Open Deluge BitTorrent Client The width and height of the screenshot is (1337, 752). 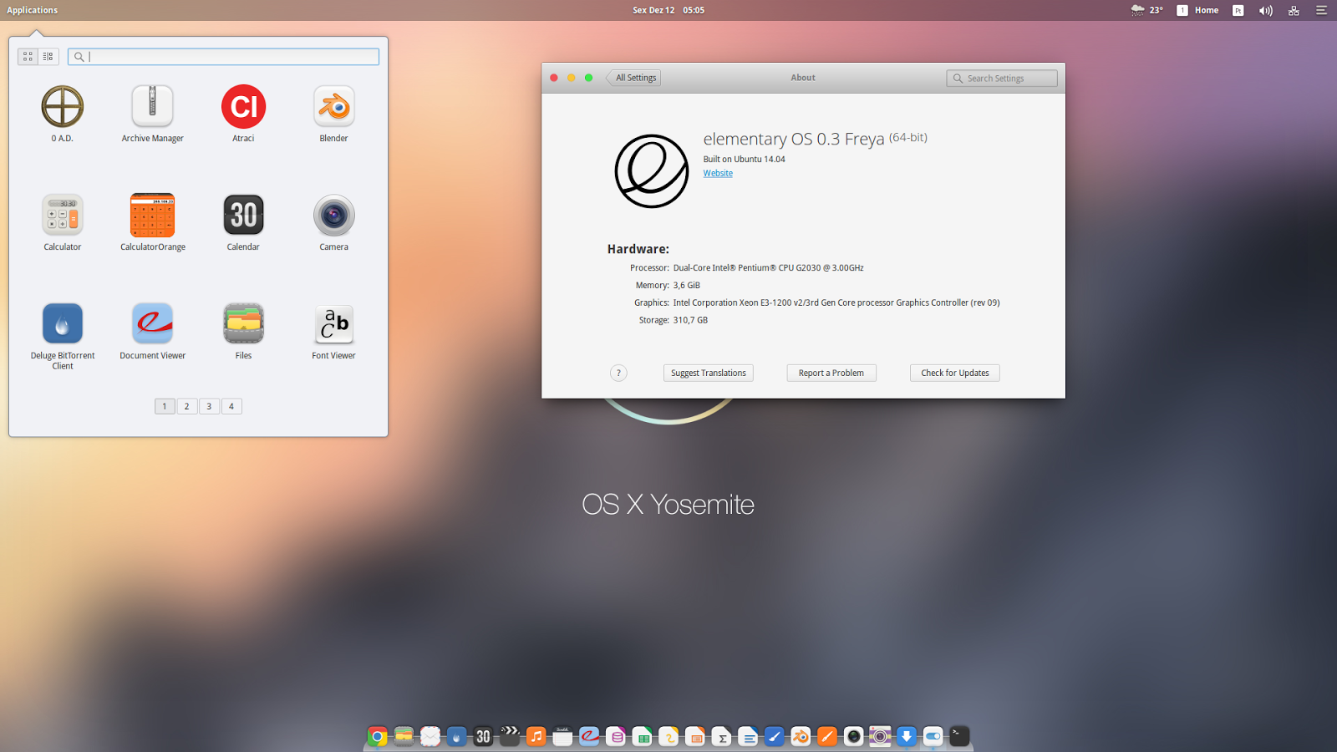click(63, 324)
